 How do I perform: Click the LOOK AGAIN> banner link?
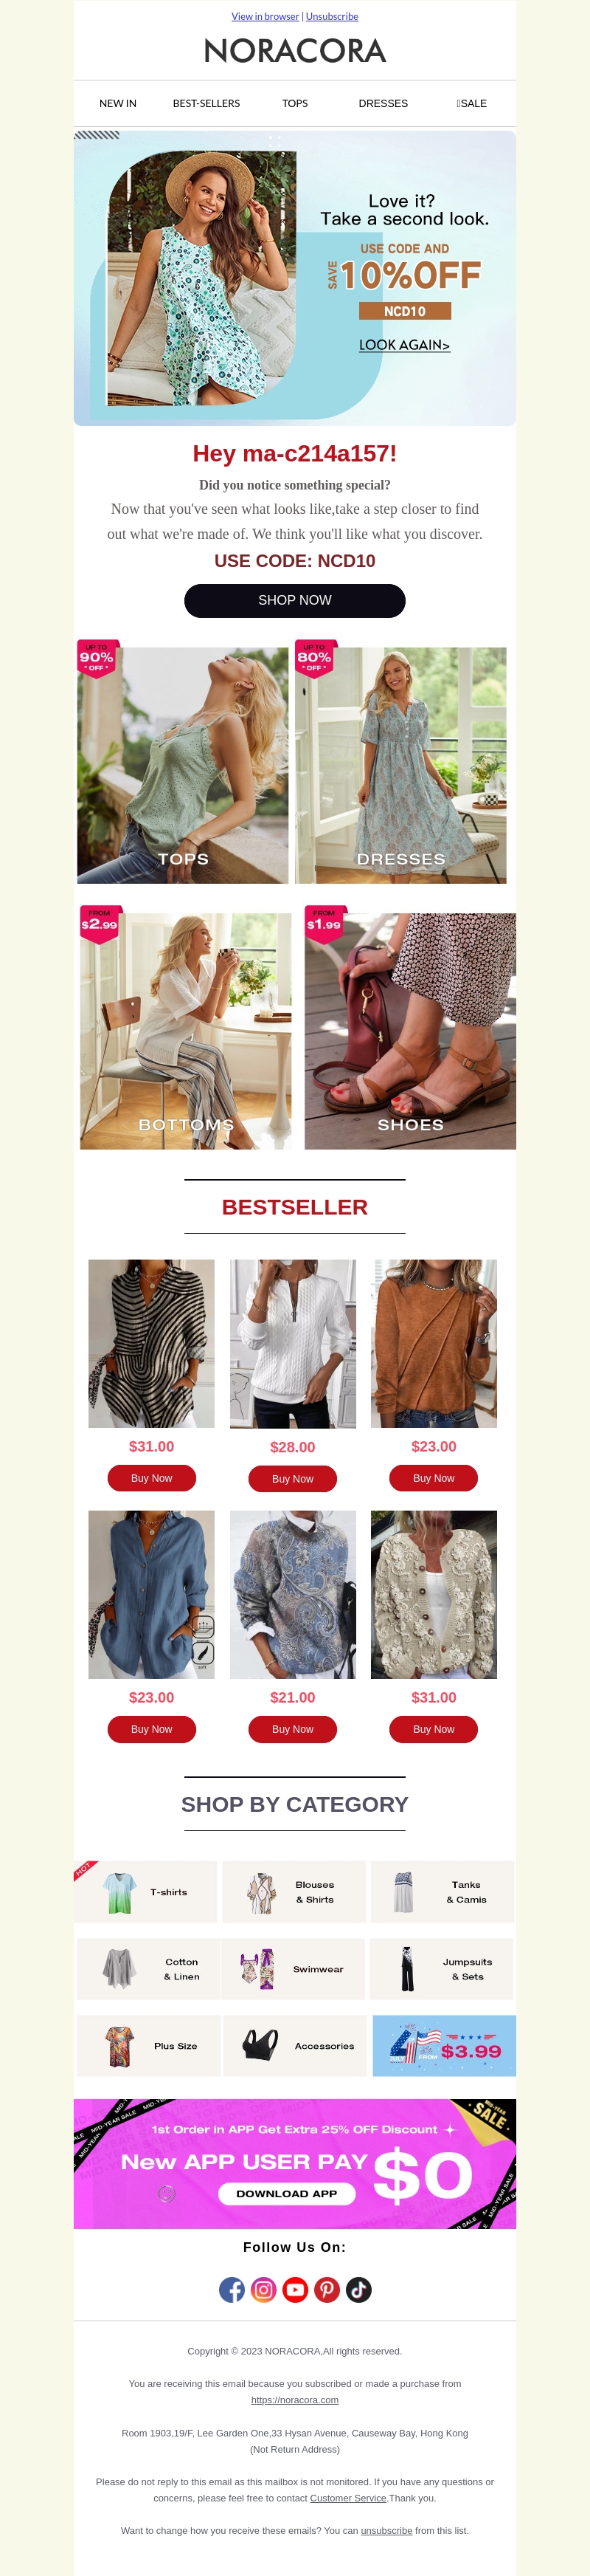[404, 345]
